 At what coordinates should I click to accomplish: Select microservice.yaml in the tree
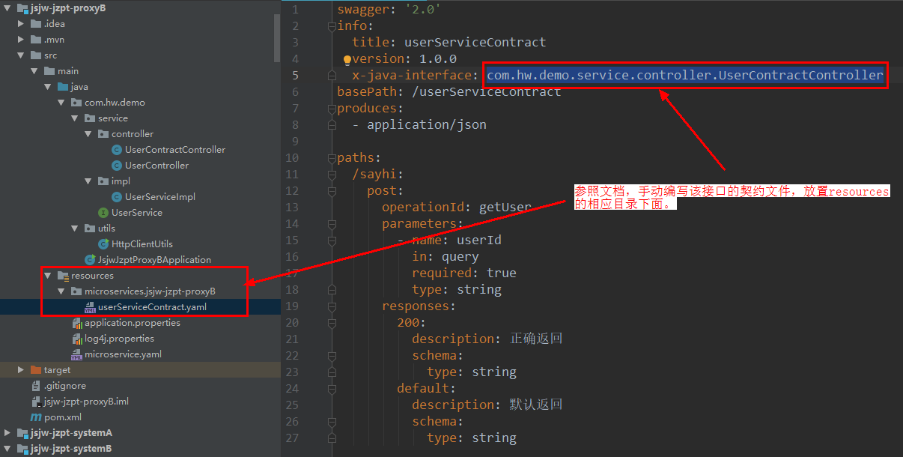123,354
